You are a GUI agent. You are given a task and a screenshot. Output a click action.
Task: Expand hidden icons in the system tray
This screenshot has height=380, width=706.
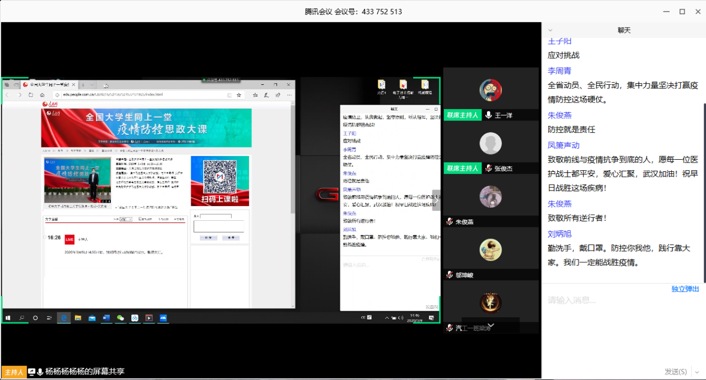tap(386, 318)
